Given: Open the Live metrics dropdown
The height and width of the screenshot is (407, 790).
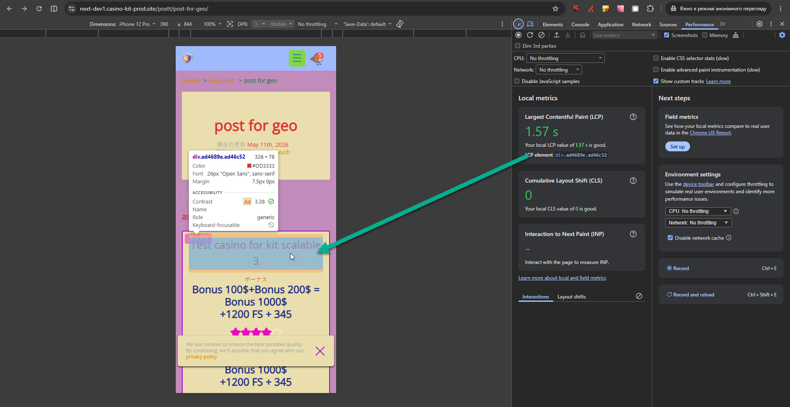Looking at the screenshot, I should click(624, 35).
